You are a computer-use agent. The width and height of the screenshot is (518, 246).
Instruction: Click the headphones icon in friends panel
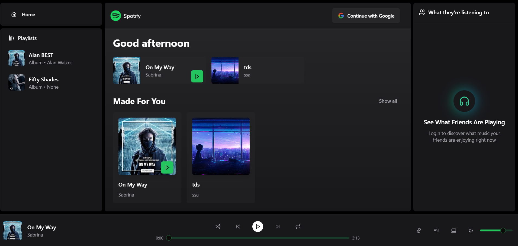(x=464, y=101)
